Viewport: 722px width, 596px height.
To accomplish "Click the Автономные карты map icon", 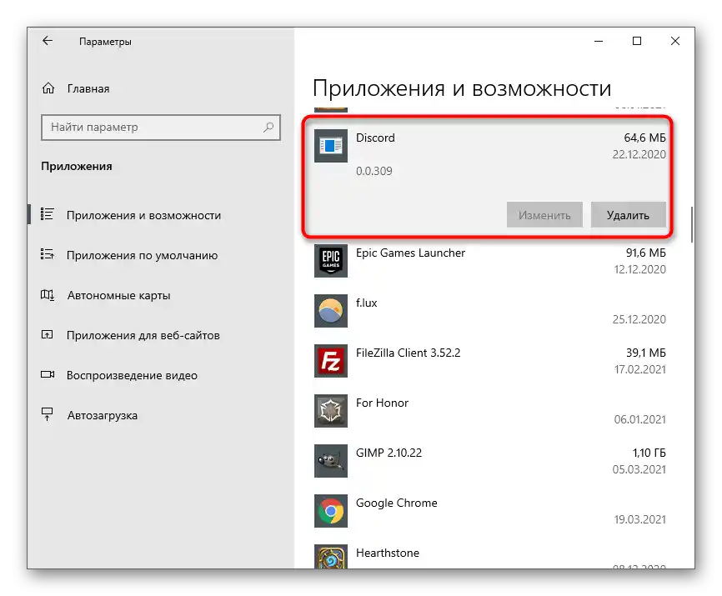I will click(x=48, y=295).
